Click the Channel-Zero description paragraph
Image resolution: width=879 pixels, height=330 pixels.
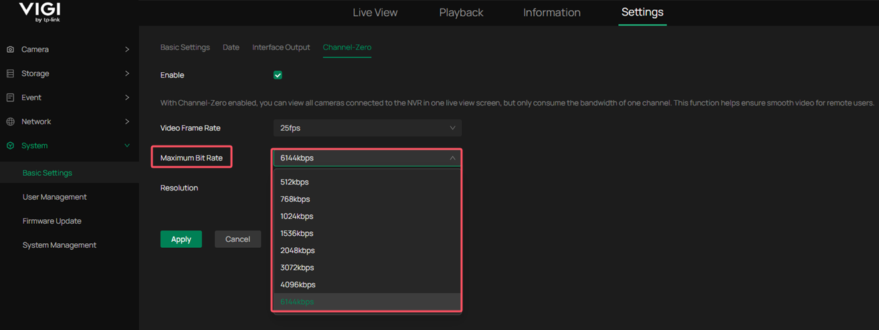click(x=518, y=103)
